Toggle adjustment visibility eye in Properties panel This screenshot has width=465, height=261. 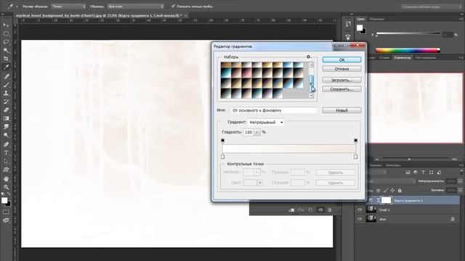[320, 210]
